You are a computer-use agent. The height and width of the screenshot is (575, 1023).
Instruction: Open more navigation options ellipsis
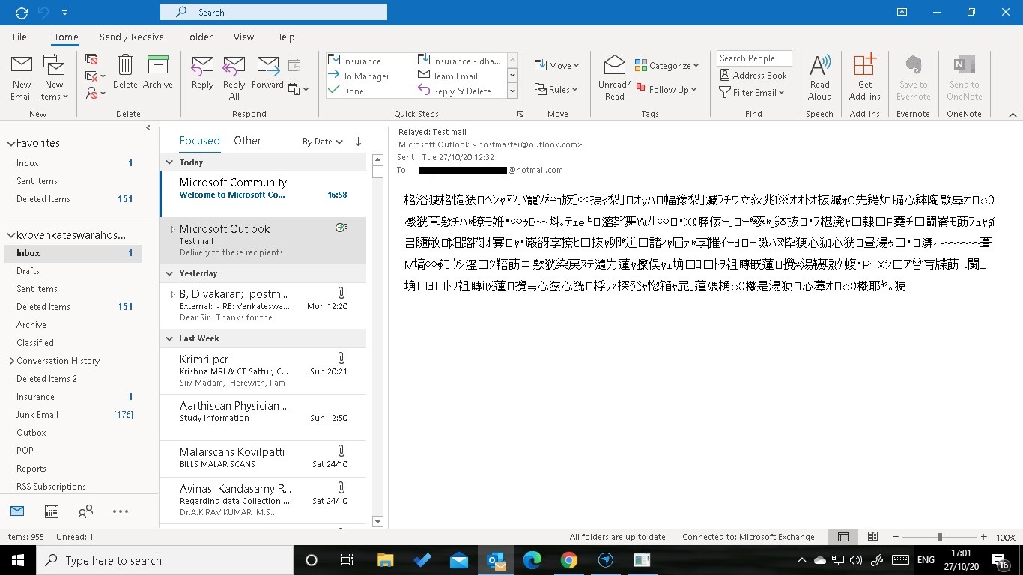(121, 511)
